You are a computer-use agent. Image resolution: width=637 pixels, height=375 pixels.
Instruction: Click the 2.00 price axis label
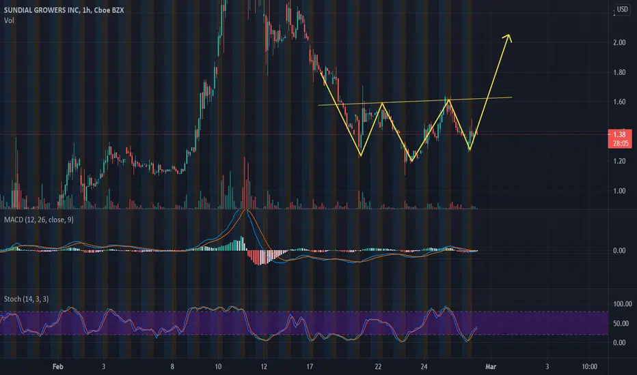click(x=619, y=42)
